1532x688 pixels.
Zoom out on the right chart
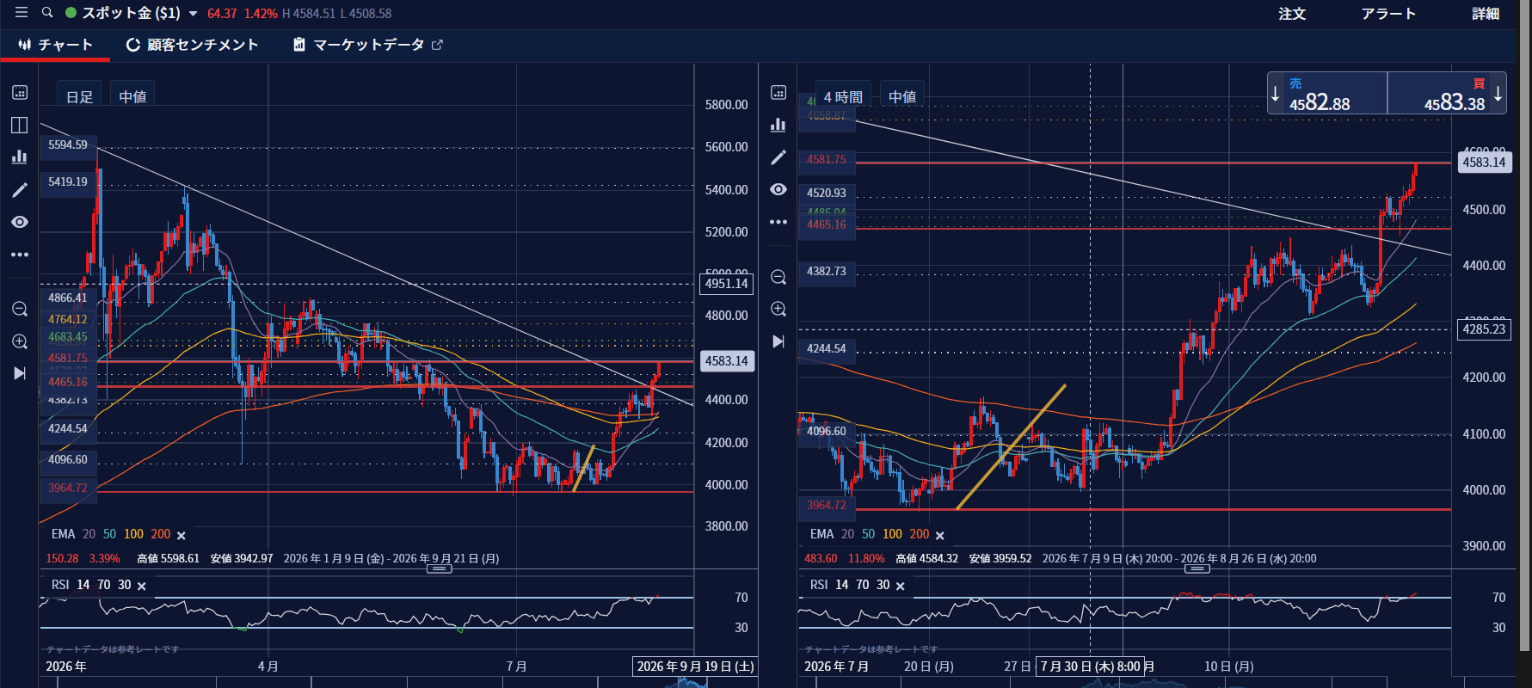pos(778,277)
